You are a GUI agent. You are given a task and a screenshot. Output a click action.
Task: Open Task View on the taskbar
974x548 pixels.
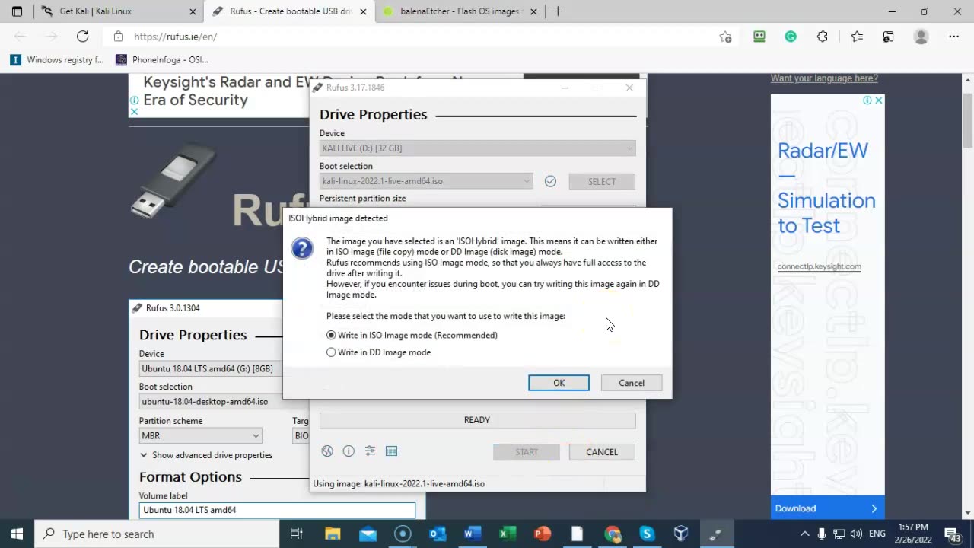[297, 534]
